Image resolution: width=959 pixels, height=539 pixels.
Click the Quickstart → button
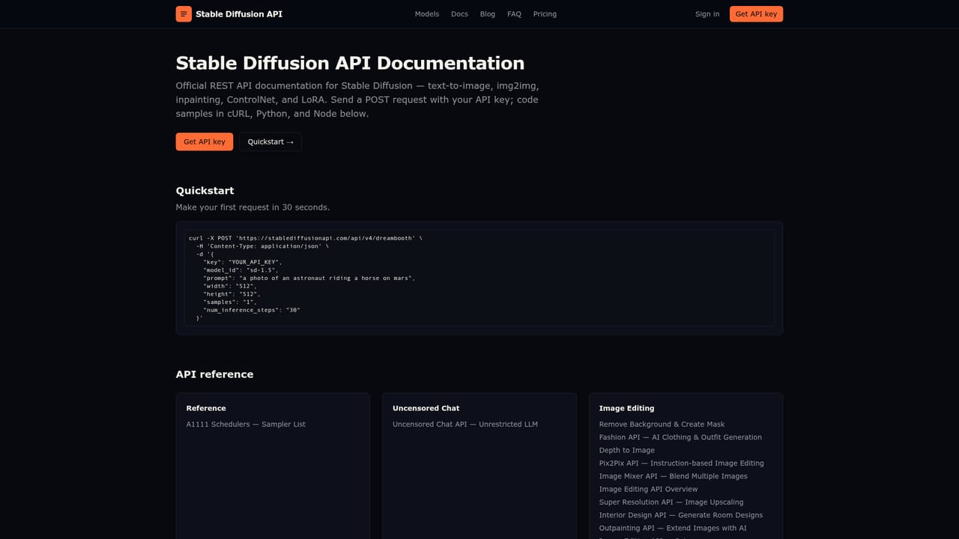[x=270, y=141]
